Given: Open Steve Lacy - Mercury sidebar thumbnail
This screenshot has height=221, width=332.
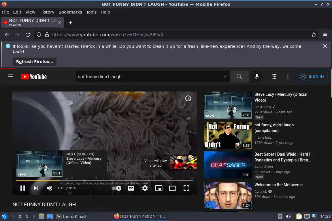Looking at the screenshot, I should tap(228, 105).
